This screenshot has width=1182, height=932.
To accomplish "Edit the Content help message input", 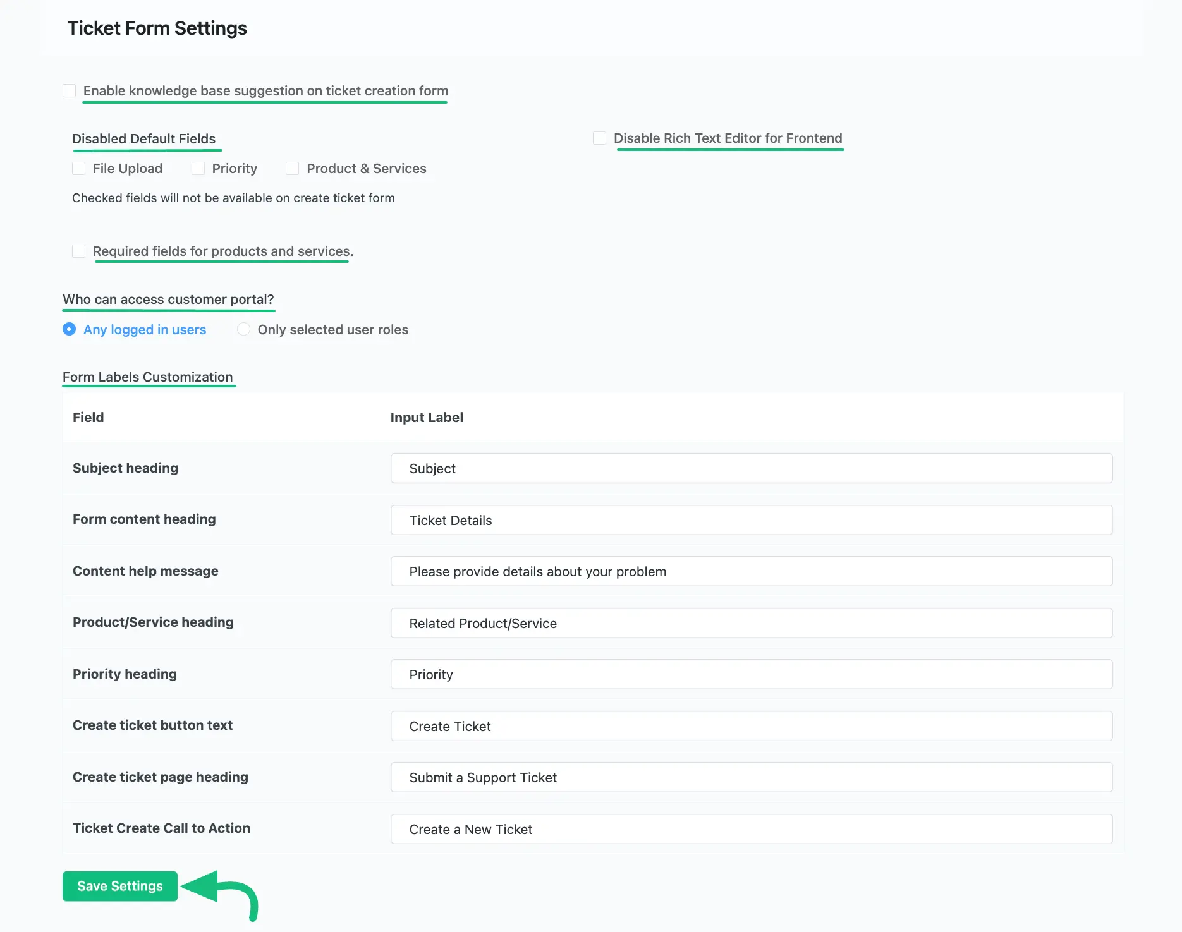I will coord(752,572).
